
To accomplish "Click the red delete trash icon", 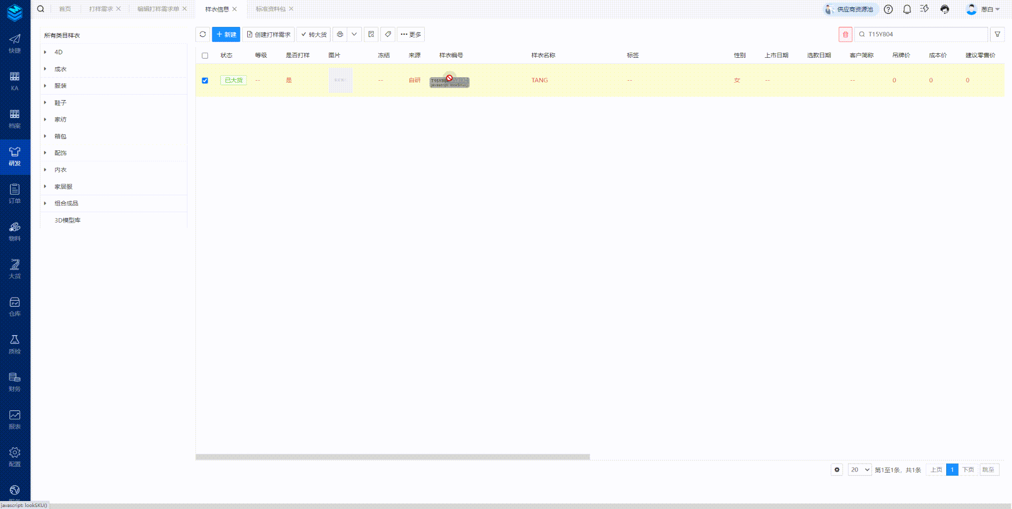I will click(x=845, y=34).
